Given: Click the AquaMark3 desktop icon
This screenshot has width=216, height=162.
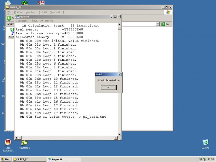Looking at the screenshot, I should [x=25, y=145].
